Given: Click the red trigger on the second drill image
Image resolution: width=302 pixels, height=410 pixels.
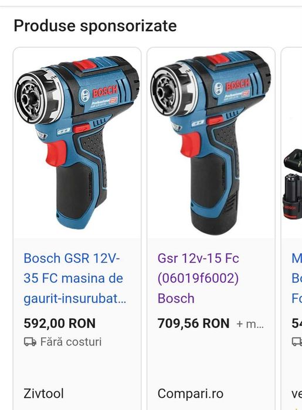Looking at the screenshot, I should 191,144.
